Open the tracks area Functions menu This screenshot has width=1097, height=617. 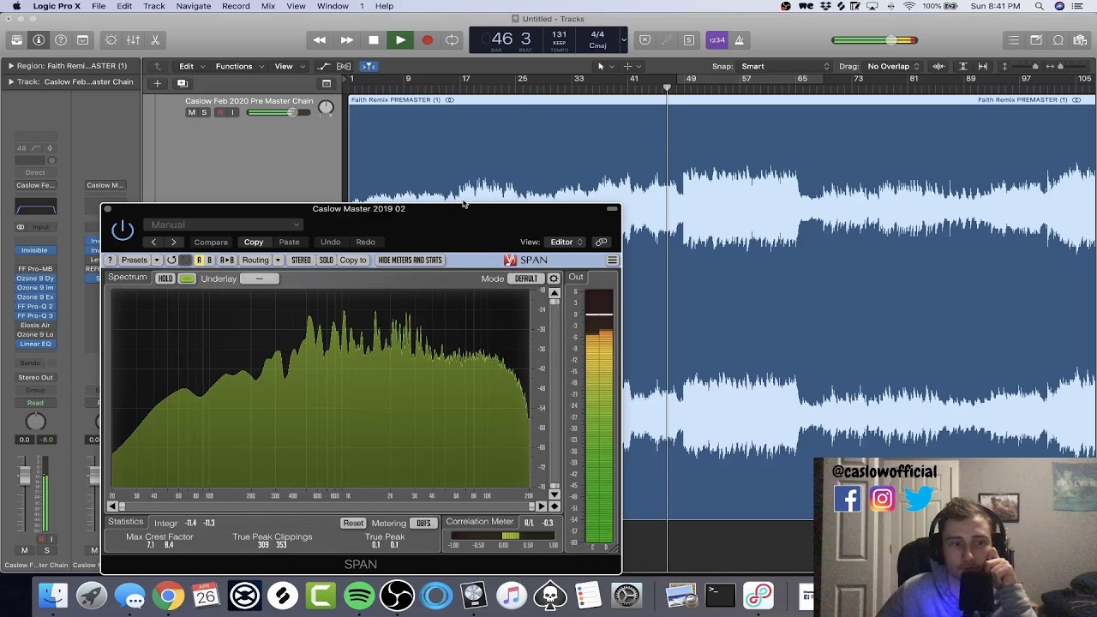tap(238, 66)
